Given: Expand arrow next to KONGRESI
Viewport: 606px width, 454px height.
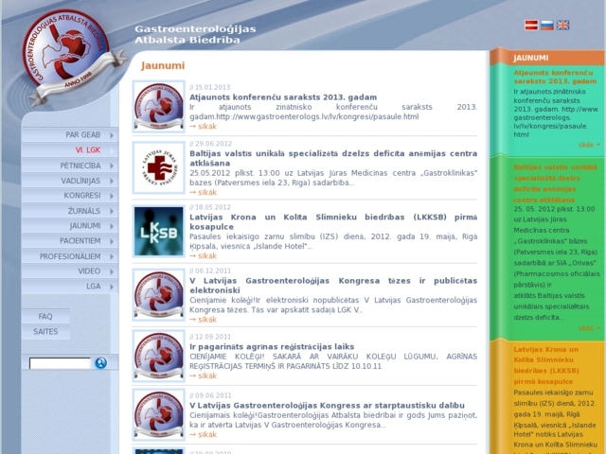Looking at the screenshot, I should (112, 196).
